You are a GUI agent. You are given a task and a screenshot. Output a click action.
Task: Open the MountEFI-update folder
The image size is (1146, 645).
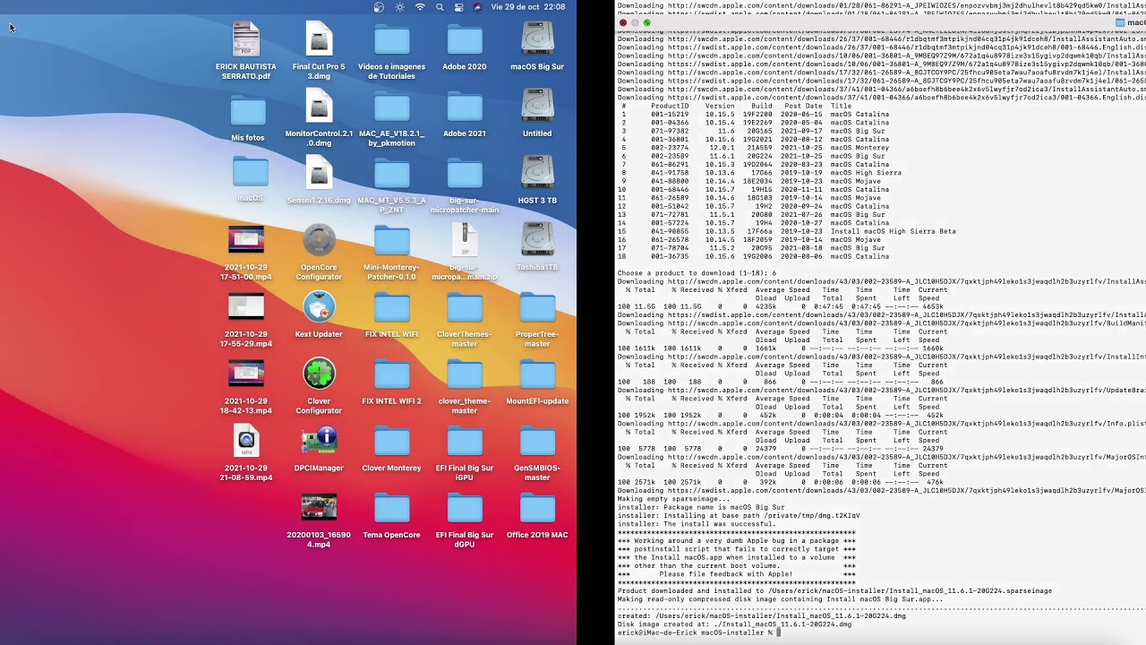537,374
